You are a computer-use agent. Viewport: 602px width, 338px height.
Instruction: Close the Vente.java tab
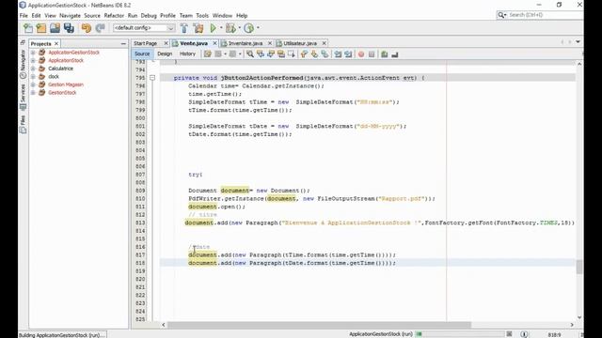coord(215,43)
